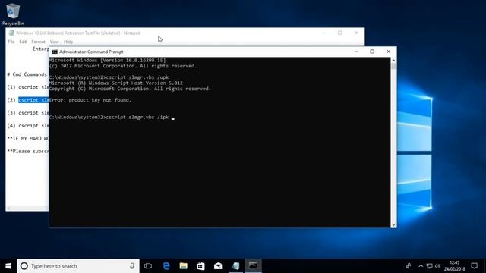Open the View menu in Notepad

[54, 42]
